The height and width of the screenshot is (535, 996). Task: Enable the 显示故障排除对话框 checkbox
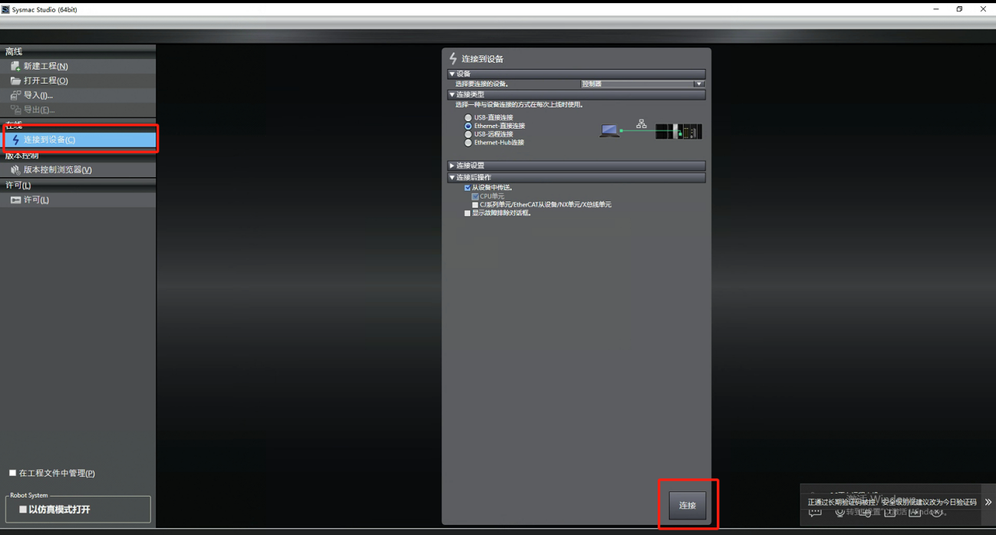tap(467, 213)
